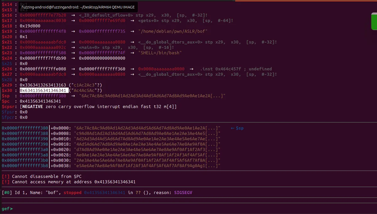Click stack address 0x0000fffffffff380 in stack view
The width and height of the screenshot is (377, 214).
25,128
